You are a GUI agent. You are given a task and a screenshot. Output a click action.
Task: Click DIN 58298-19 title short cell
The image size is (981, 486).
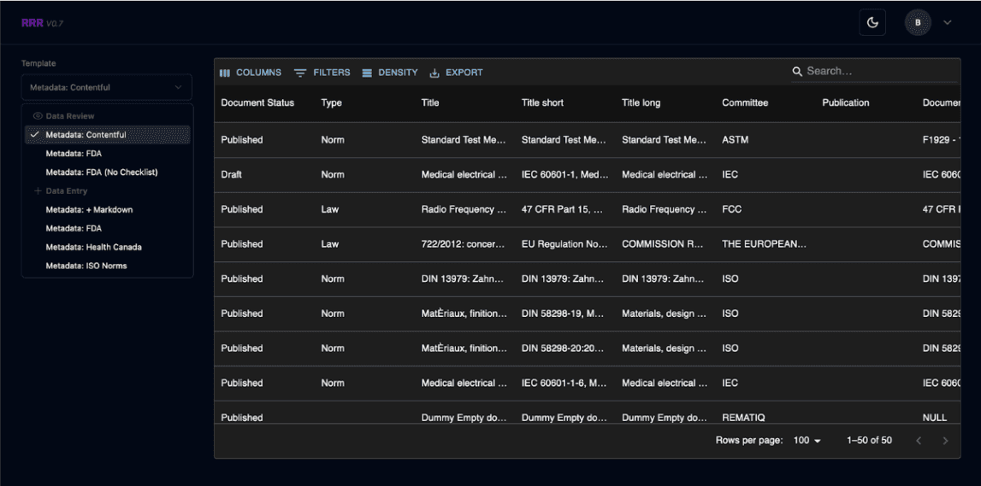pos(565,313)
